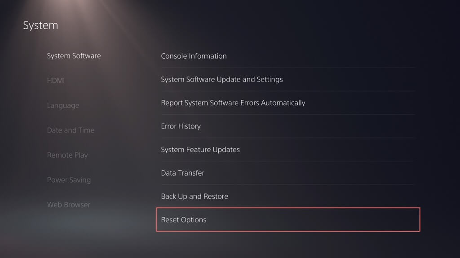This screenshot has height=258, width=460.
Task: Review logged errors in Error History
Action: pos(181,126)
